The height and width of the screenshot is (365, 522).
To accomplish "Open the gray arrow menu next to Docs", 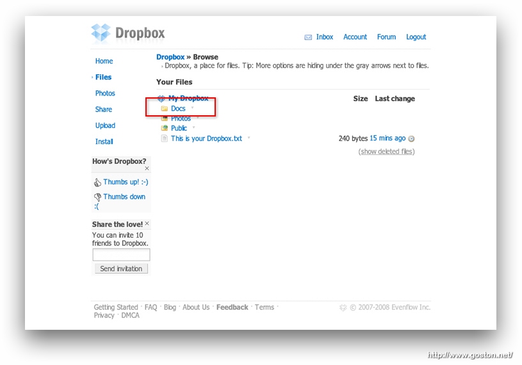I will point(192,108).
